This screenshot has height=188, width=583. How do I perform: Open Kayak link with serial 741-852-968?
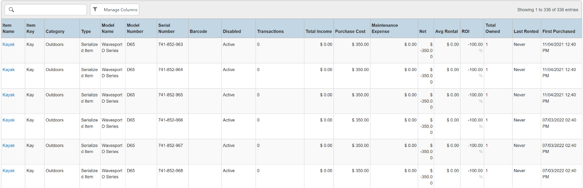point(9,171)
